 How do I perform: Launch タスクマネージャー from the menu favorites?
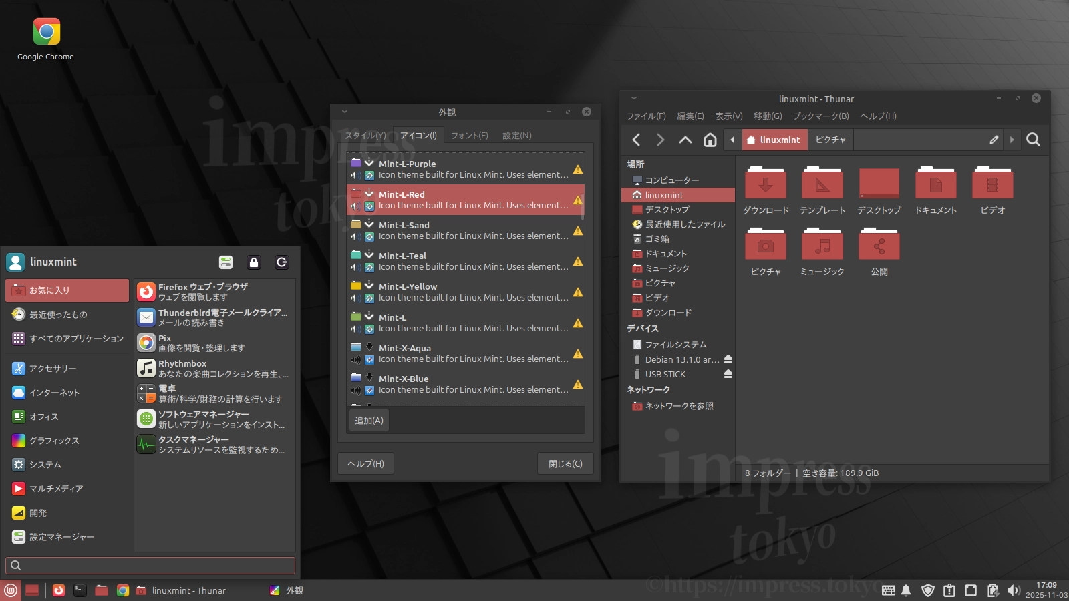[214, 444]
